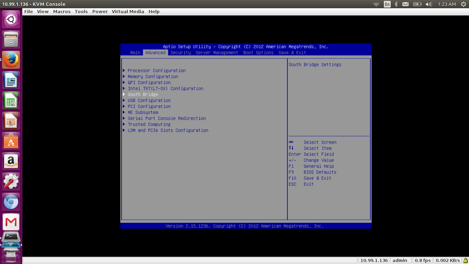
Task: Open the Macros menu
Action: click(62, 11)
